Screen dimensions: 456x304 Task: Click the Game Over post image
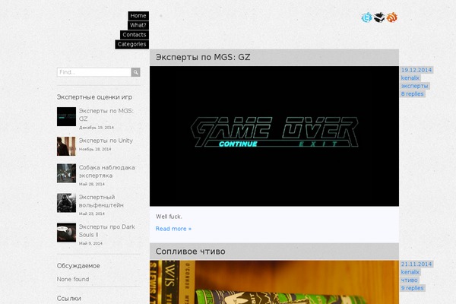tap(274, 136)
